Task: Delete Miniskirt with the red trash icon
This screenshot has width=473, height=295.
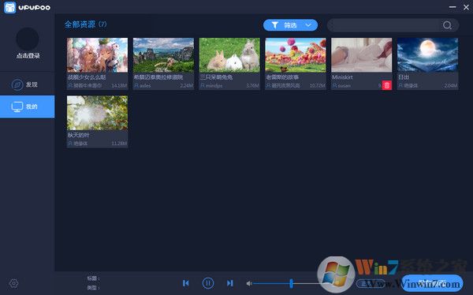Action: [x=387, y=85]
